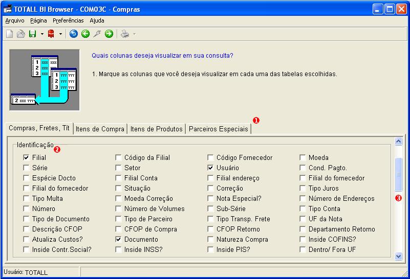
Task: Click the printer toolbar icon
Action: point(125,34)
